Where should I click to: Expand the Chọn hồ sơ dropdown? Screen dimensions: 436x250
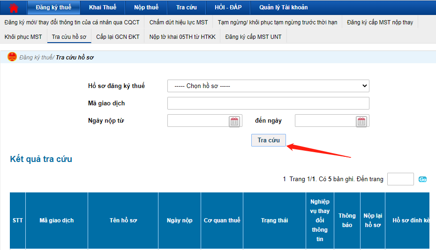268,86
